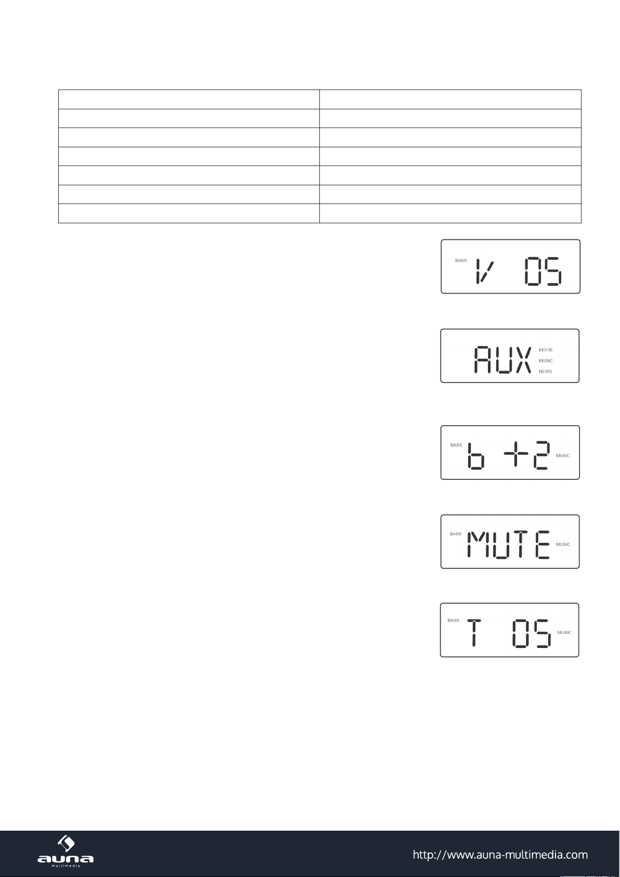Click the bass b +2 display image
This screenshot has width=620, height=877.
(510, 452)
